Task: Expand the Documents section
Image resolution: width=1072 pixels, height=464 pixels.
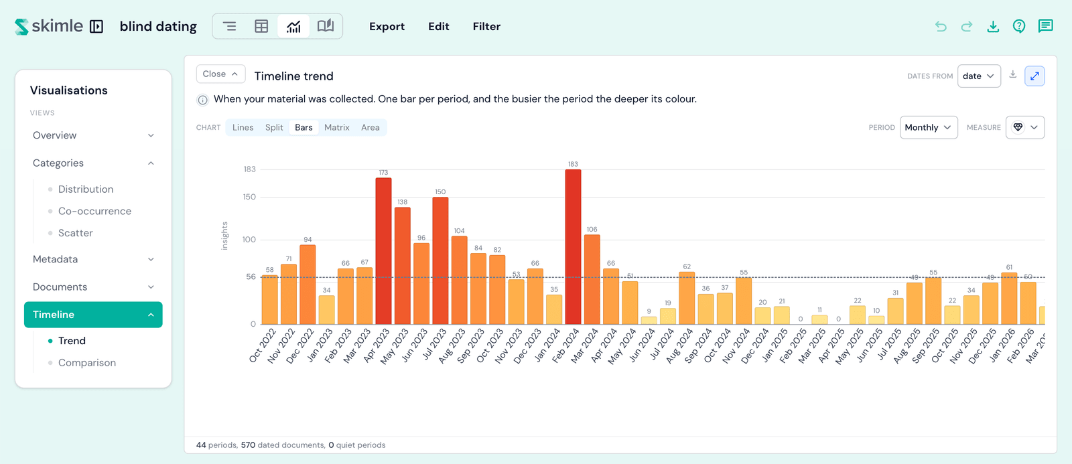Action: (x=93, y=287)
